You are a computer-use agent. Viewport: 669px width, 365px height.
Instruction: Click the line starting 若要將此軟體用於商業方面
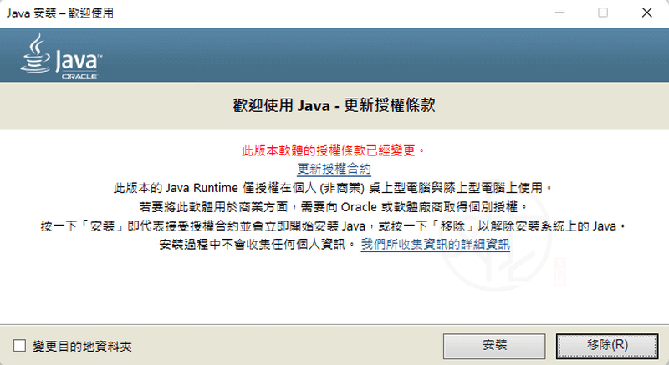[x=334, y=207]
